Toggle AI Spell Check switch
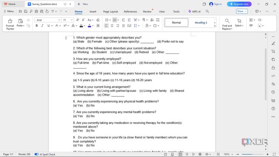The height and width of the screenshot is (157, 279). [x=37, y=154]
